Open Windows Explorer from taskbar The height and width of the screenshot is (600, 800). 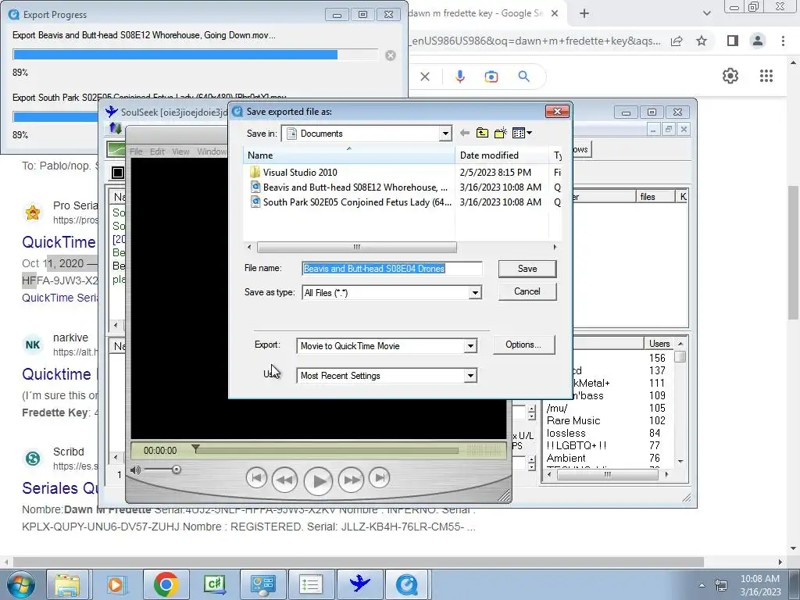point(67,584)
